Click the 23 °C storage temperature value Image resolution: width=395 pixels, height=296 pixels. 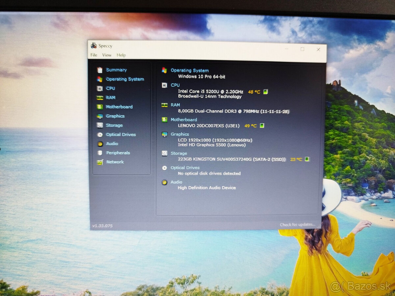pos(296,159)
